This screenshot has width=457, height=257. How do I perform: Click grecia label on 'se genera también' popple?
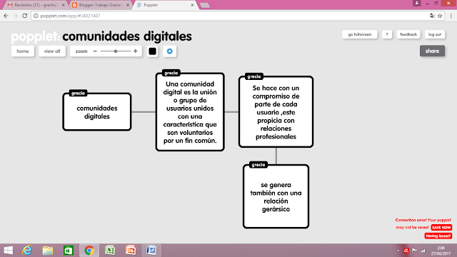coord(258,165)
